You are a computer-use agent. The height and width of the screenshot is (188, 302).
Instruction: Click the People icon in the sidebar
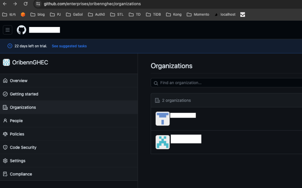point(5,121)
